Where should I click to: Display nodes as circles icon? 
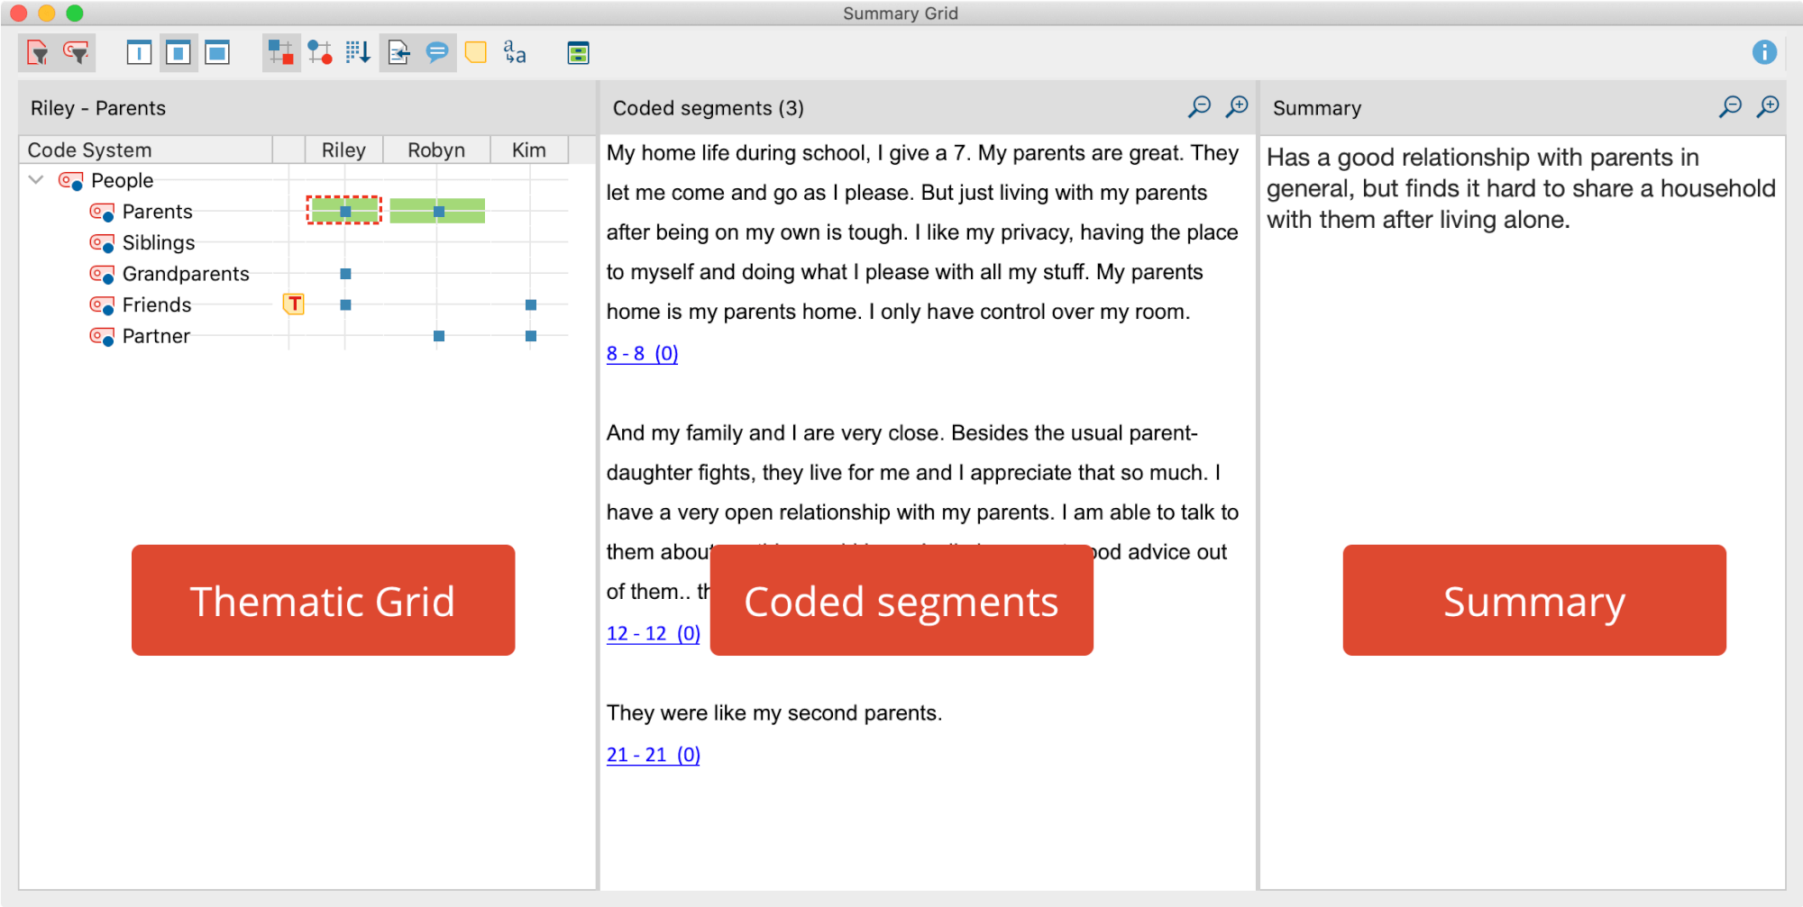[320, 53]
